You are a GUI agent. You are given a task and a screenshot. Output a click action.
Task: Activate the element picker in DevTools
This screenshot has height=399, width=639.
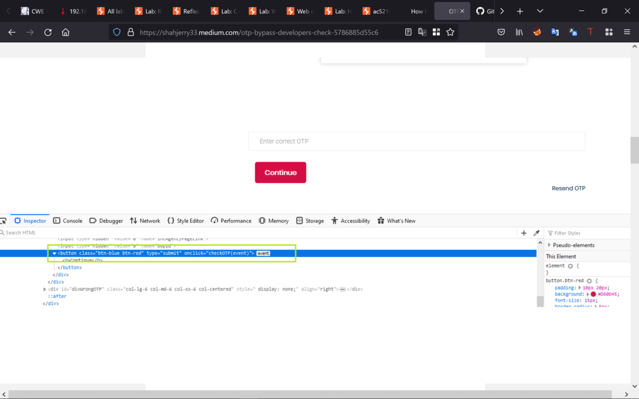[x=3, y=221]
